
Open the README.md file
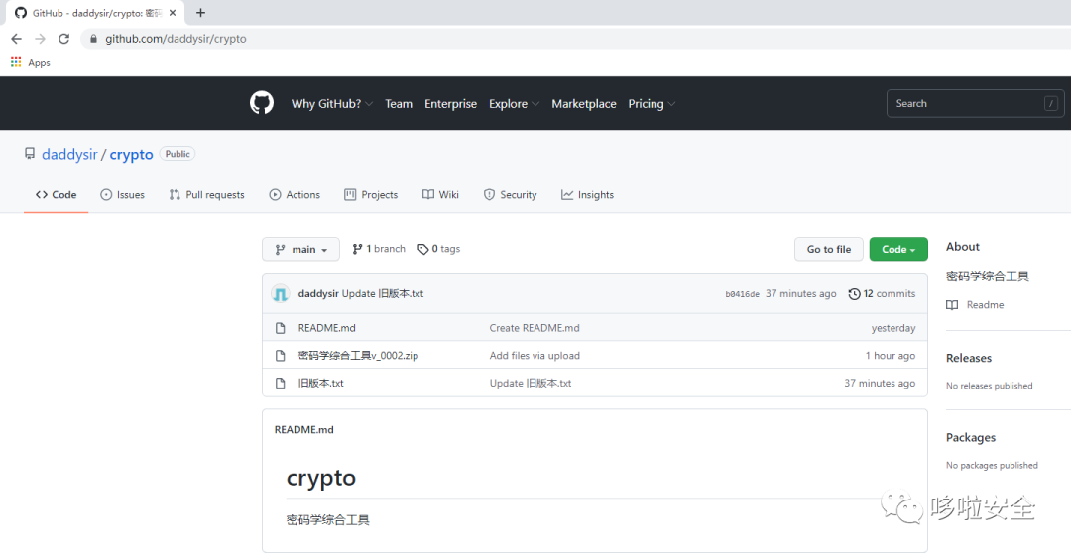(326, 328)
